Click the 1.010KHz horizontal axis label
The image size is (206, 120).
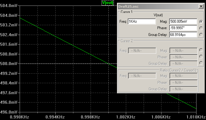[196, 117]
